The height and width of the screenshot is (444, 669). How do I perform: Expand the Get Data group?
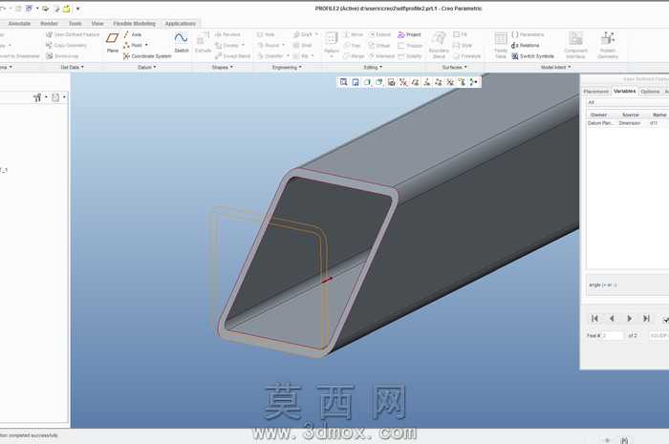point(72,67)
